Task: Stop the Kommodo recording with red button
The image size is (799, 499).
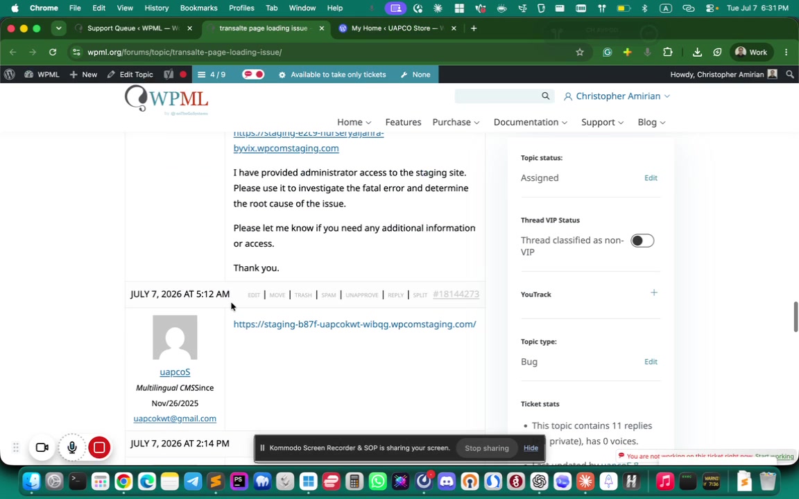Action: point(99,448)
